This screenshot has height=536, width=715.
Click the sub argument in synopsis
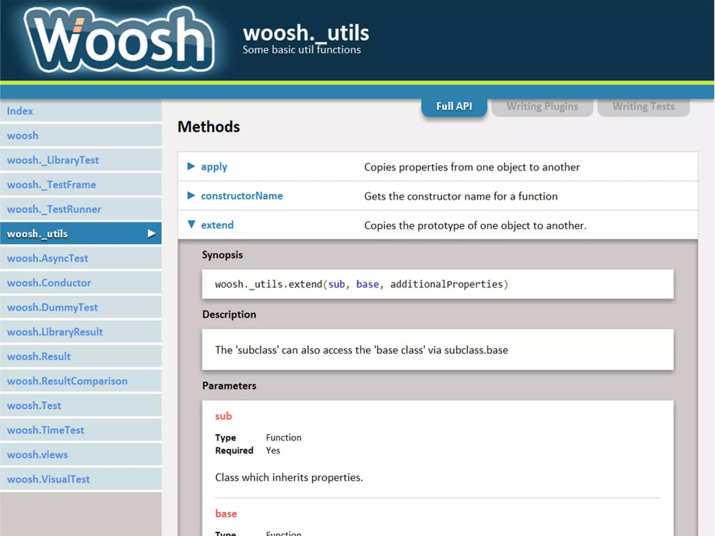pos(337,284)
